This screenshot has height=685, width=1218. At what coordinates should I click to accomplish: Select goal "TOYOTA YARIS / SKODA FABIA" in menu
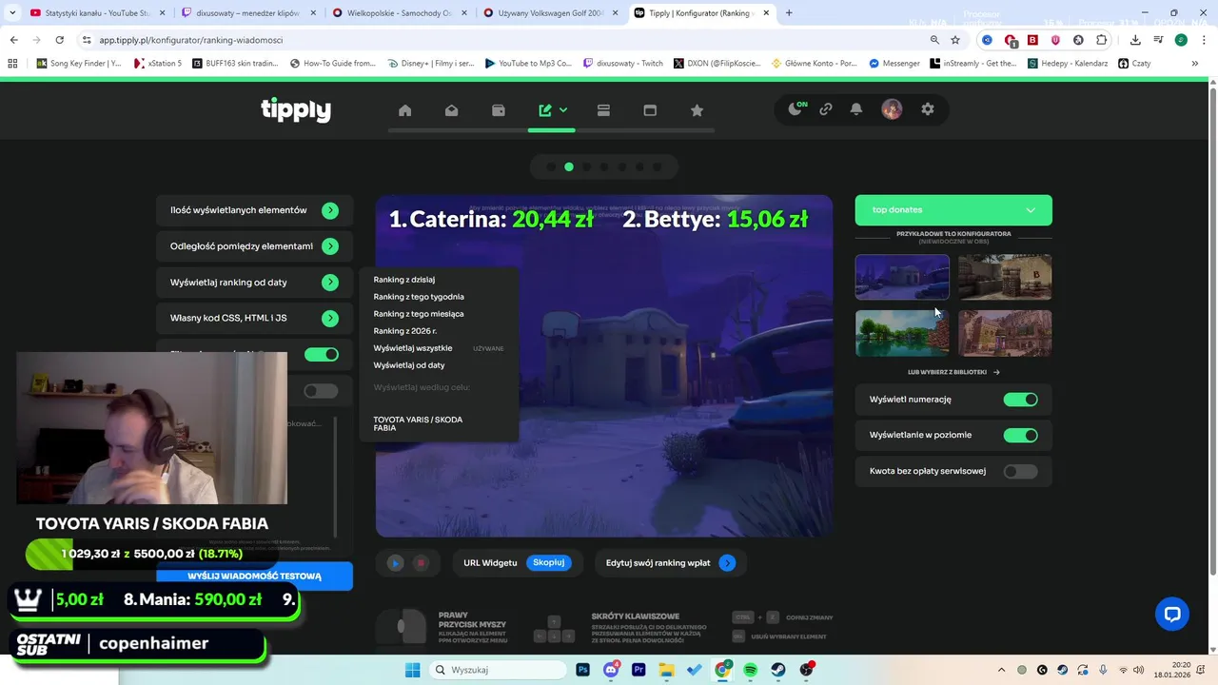pos(418,423)
